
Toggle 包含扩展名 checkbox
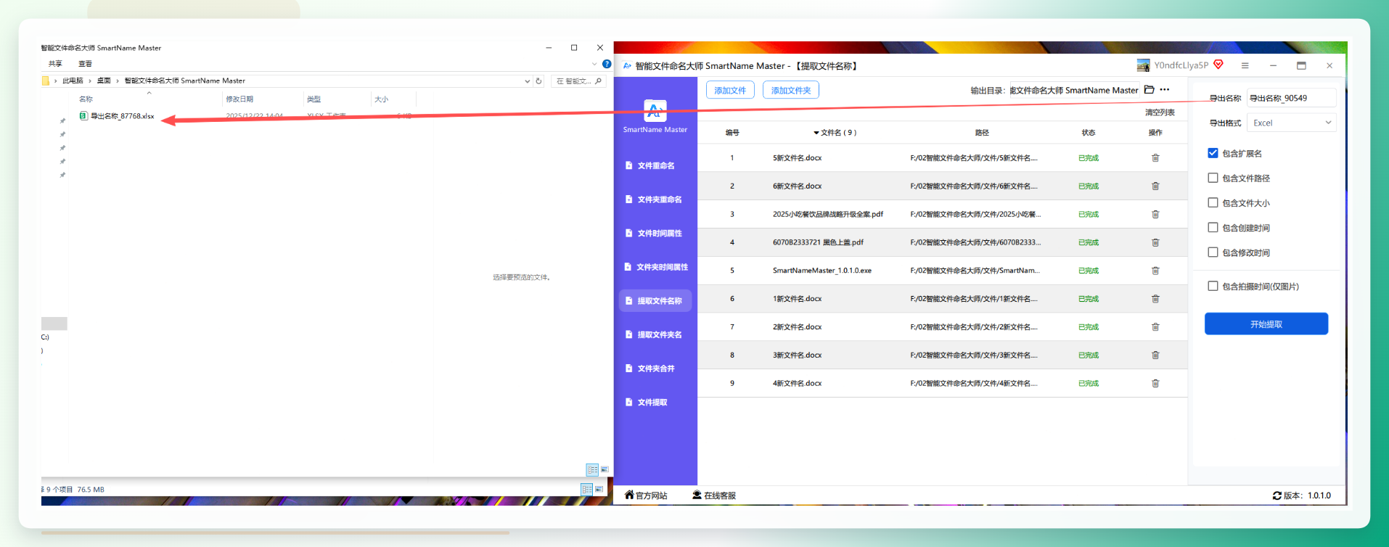click(1213, 153)
